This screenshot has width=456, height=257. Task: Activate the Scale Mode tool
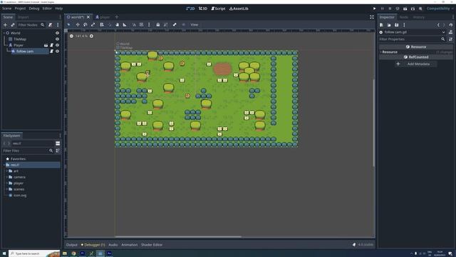[x=93, y=25]
